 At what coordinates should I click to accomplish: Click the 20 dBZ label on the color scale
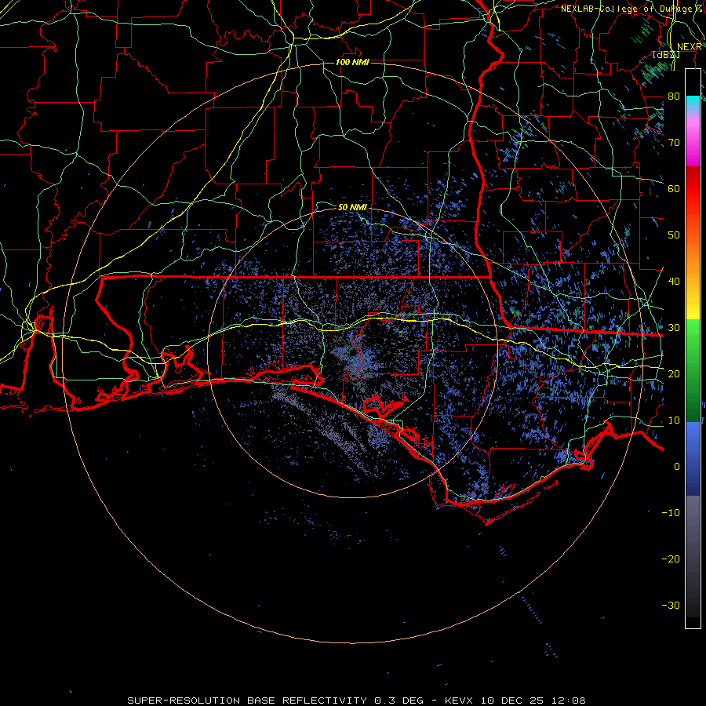pyautogui.click(x=674, y=373)
